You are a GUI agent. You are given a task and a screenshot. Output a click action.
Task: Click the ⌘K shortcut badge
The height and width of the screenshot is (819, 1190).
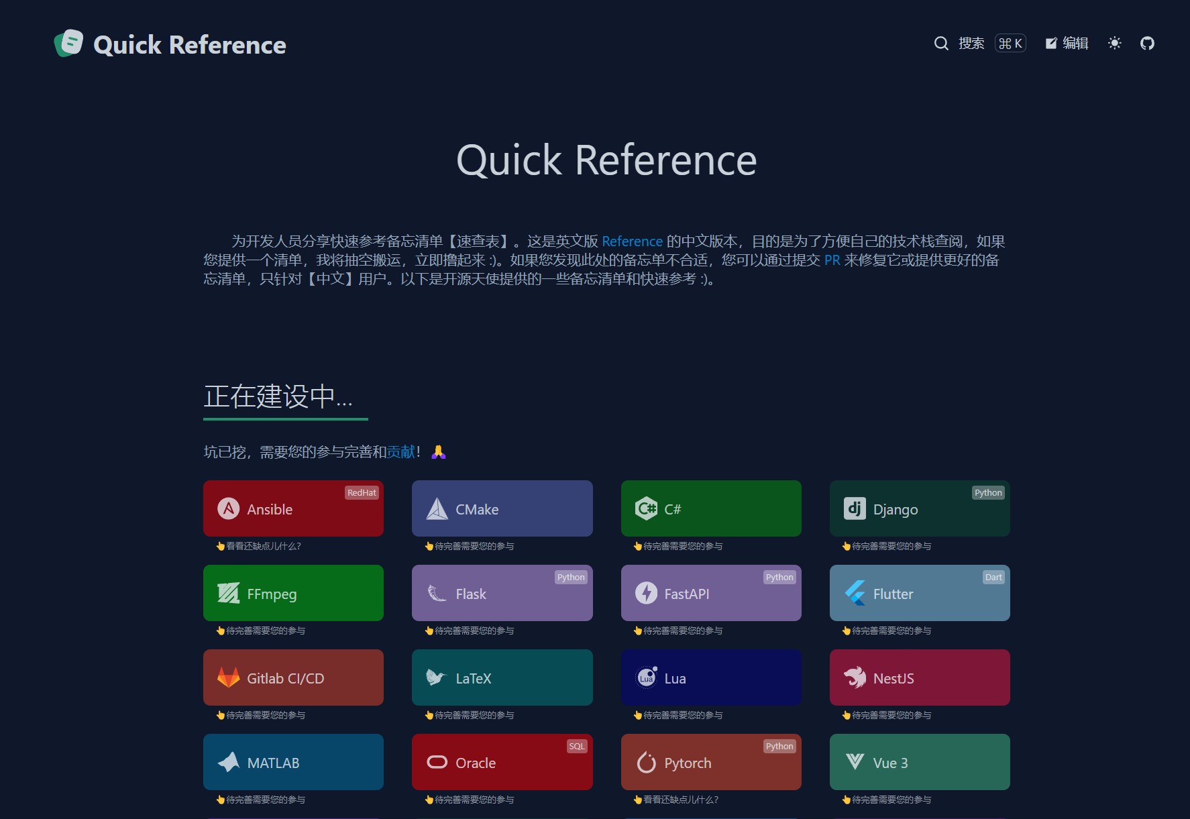1010,44
